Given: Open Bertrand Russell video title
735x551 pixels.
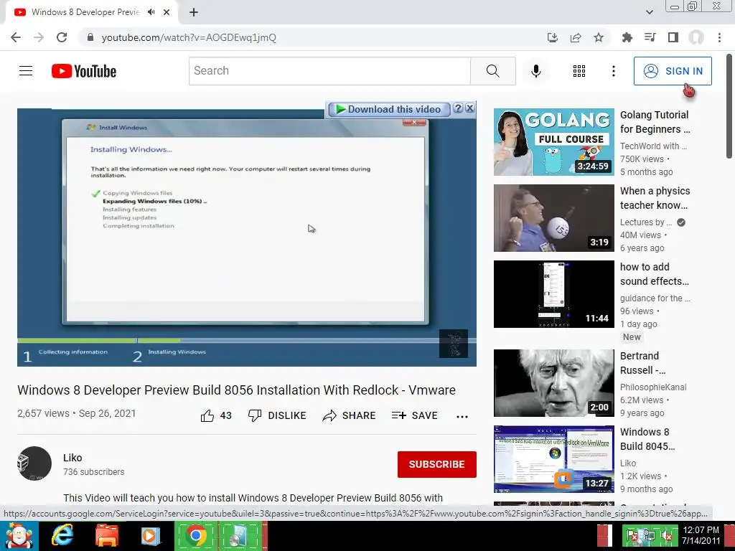Looking at the screenshot, I should [x=642, y=362].
